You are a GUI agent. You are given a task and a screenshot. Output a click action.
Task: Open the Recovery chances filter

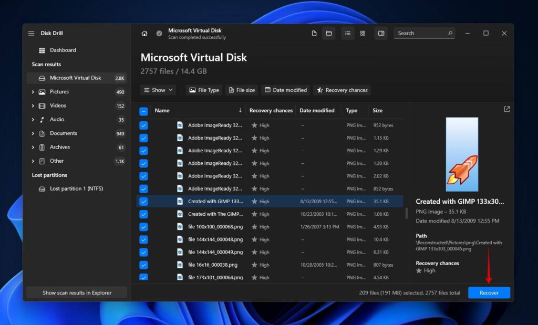click(342, 90)
